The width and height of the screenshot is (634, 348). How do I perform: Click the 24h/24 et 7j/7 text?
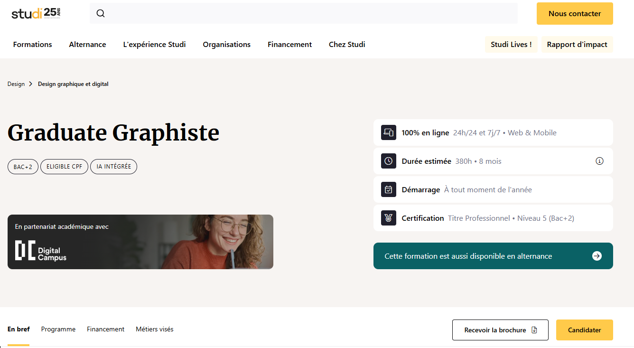click(x=477, y=132)
